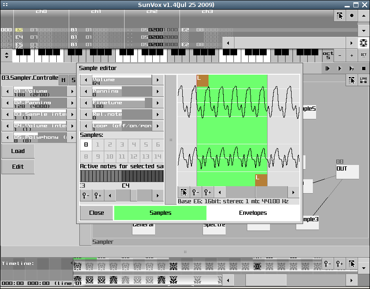Zoom in the timeline

[x=340, y=264]
